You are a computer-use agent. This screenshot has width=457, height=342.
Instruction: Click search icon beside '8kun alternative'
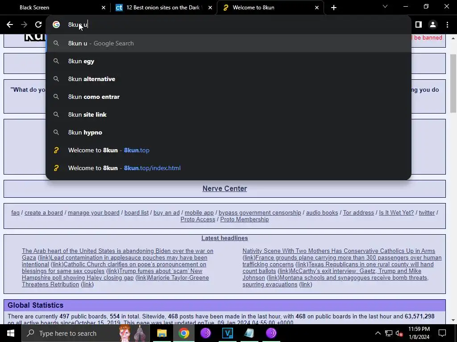(x=56, y=79)
